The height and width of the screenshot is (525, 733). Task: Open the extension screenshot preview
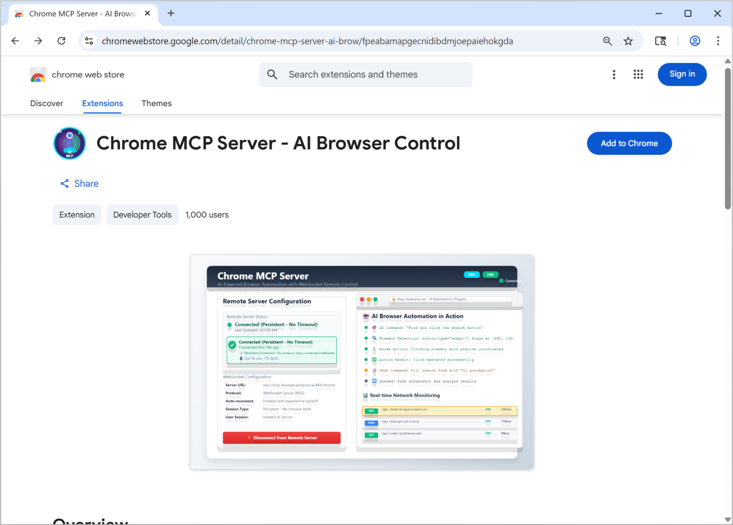pos(362,362)
